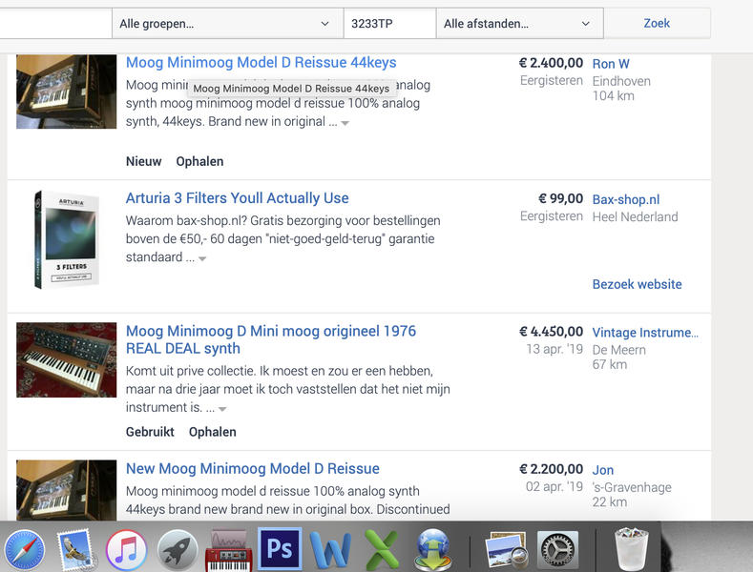Click the 104 km distance
This screenshot has height=572, width=753.
614,96
